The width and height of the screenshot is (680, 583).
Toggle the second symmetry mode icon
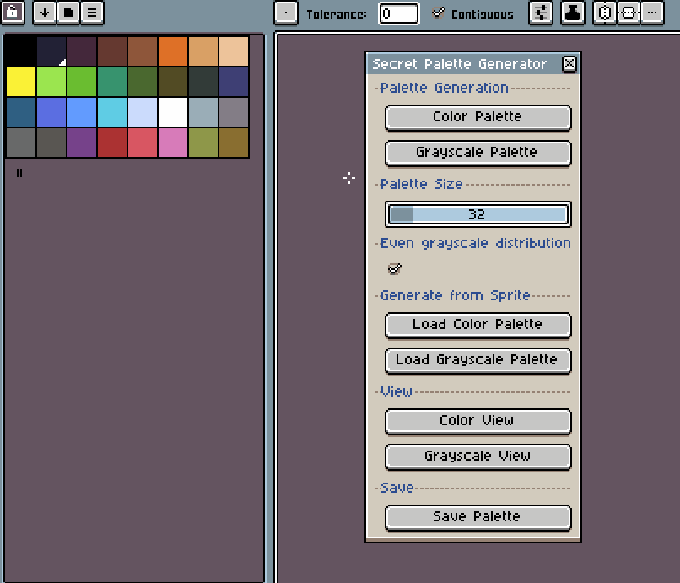(x=629, y=13)
